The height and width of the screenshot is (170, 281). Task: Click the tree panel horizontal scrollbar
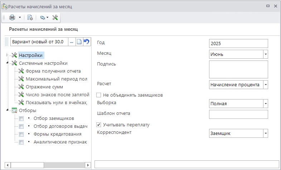(x=47, y=165)
